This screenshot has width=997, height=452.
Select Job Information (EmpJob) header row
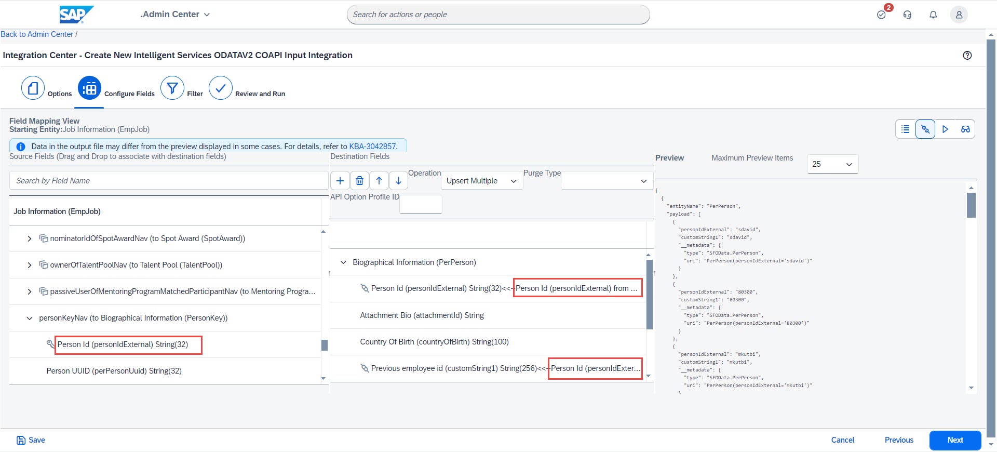click(x=165, y=211)
